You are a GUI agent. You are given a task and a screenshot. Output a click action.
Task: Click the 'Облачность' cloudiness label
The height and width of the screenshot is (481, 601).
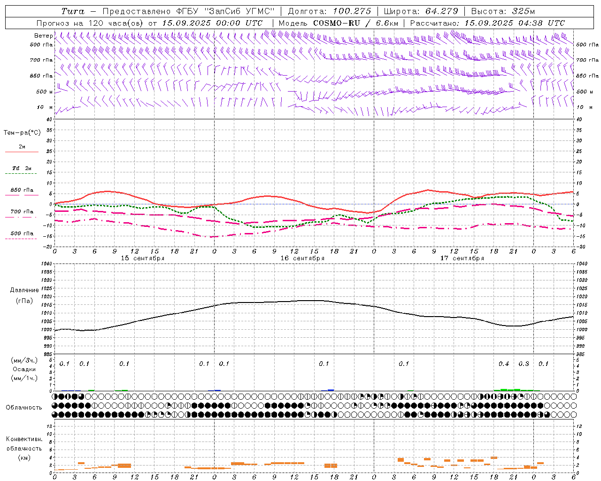coord(24,407)
